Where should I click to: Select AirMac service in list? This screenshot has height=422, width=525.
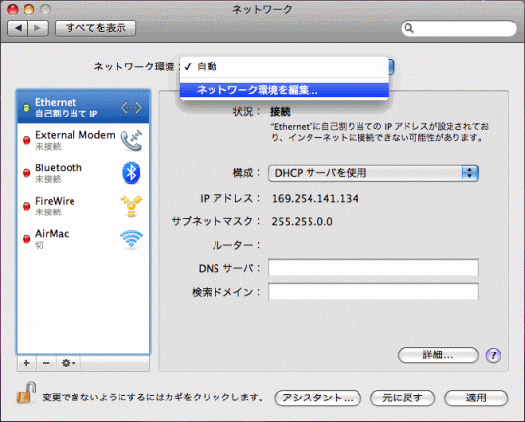click(83, 239)
